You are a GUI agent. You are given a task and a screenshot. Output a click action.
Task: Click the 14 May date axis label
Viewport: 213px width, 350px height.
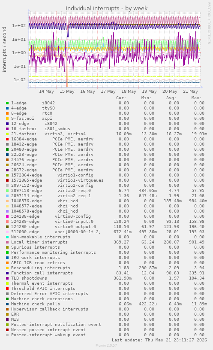coord(46,91)
